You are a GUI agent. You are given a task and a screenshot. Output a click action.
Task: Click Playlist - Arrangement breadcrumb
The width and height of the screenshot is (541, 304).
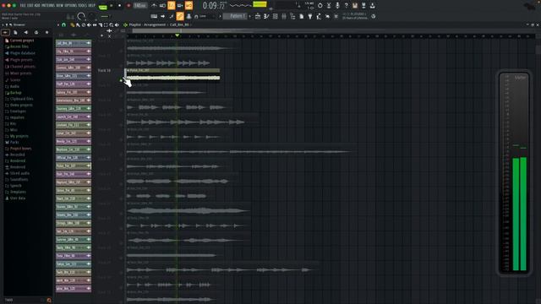click(x=147, y=24)
